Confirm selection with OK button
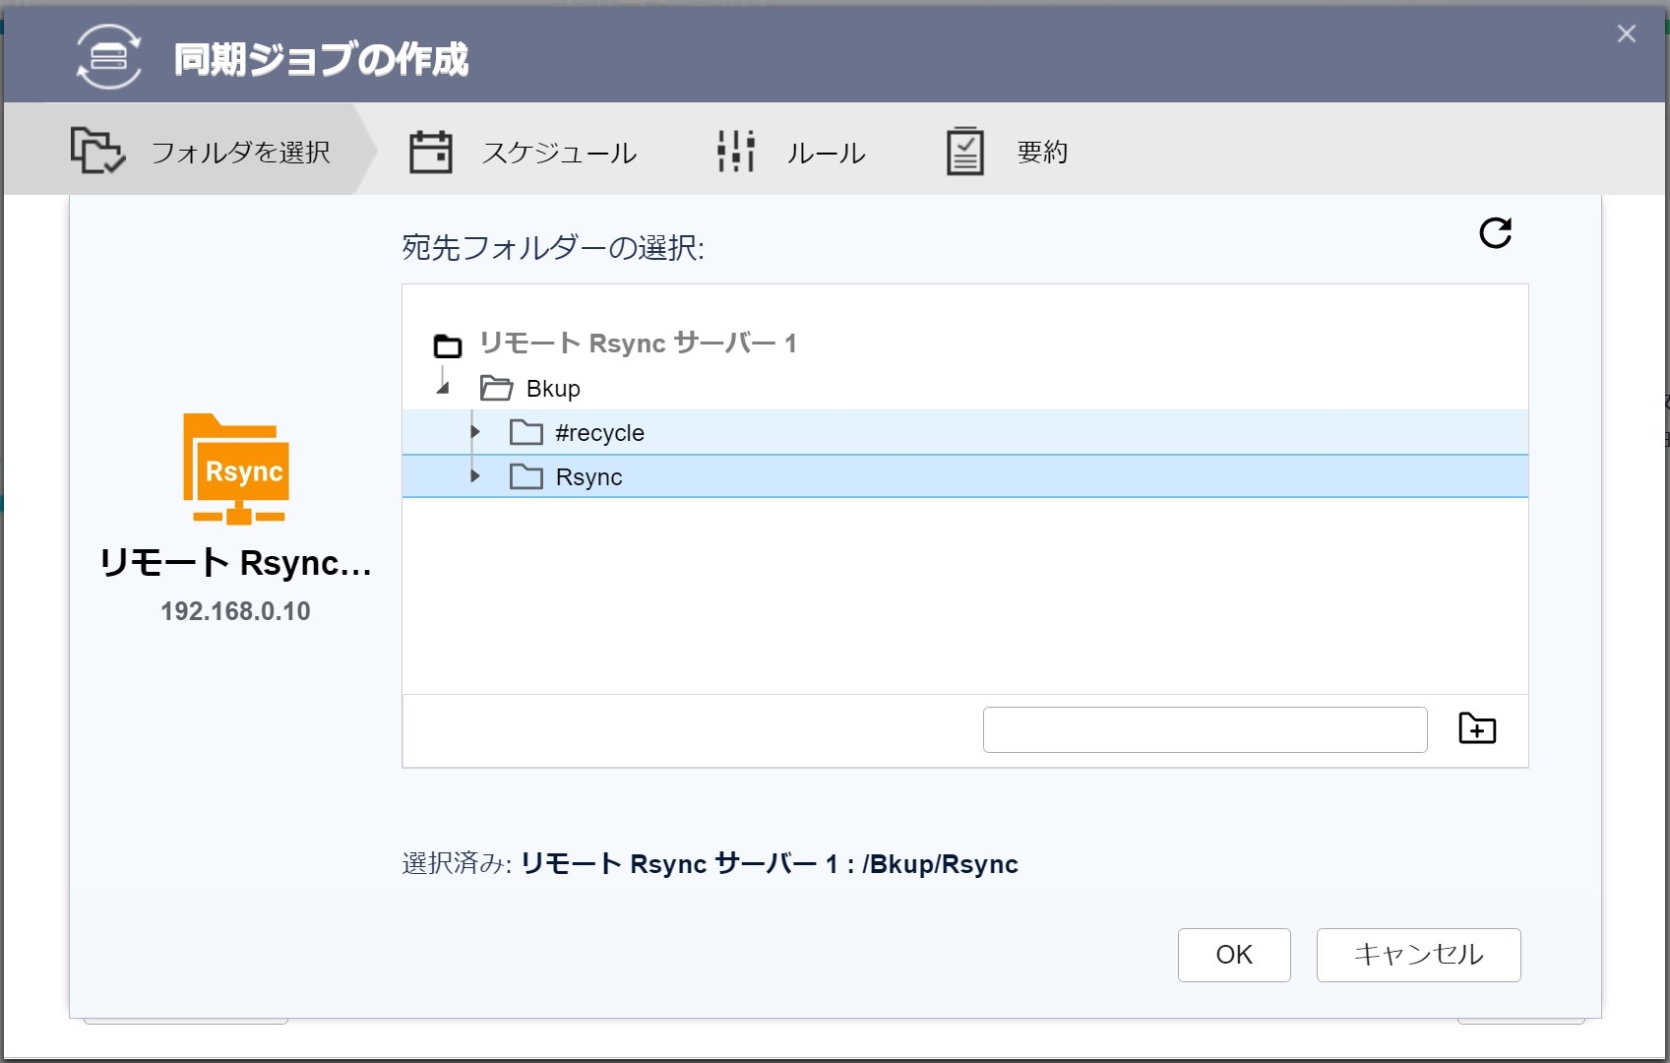The height and width of the screenshot is (1063, 1670). [1233, 955]
